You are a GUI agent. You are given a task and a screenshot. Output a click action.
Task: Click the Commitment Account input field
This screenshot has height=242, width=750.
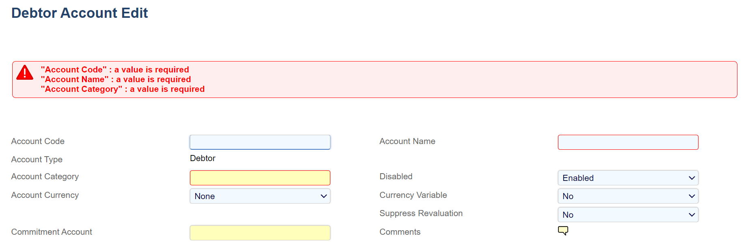(260, 233)
